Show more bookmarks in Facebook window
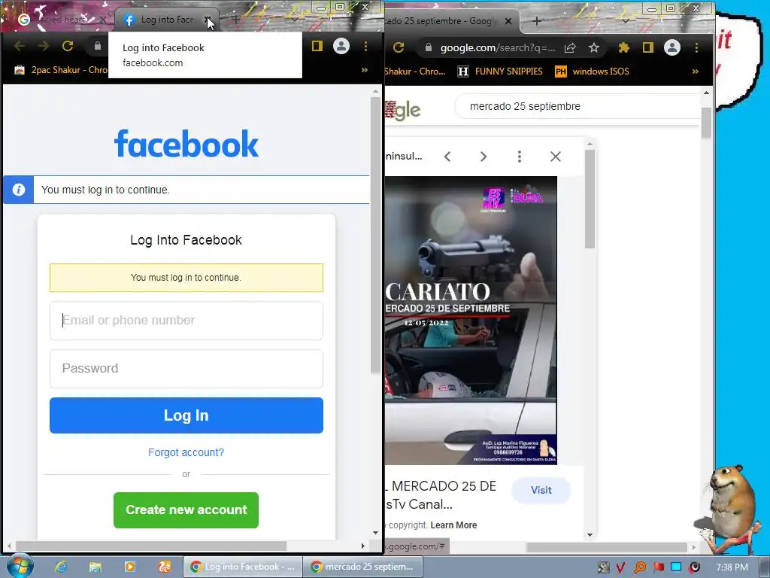The image size is (770, 578). click(x=365, y=70)
